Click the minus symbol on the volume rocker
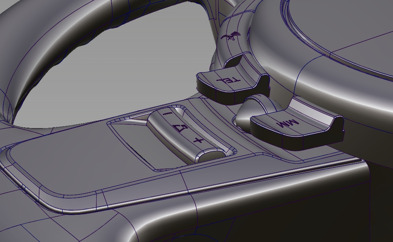Image resolution: width=393 pixels, height=242 pixels. [x=168, y=114]
